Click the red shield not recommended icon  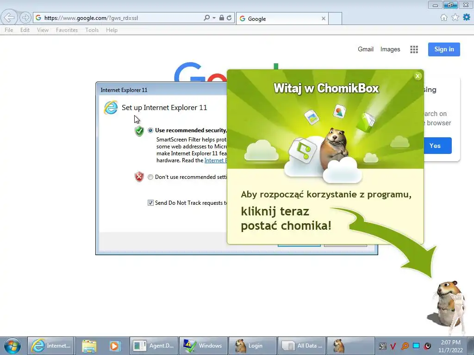(139, 177)
